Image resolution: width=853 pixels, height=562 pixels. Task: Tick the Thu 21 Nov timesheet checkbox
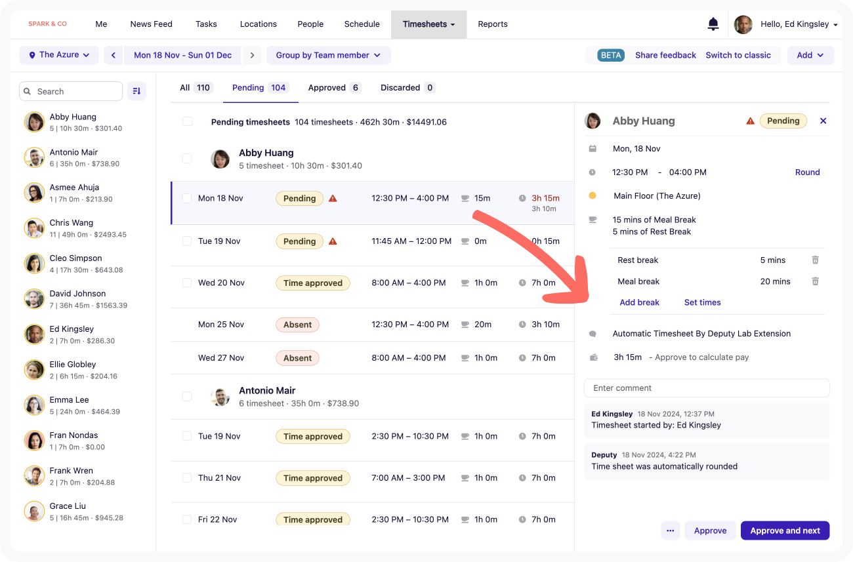(187, 477)
